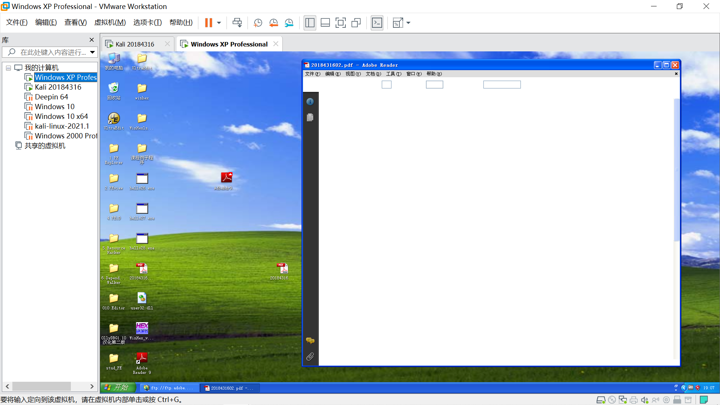
Task: Click the revert to snapshot icon
Action: (273, 23)
